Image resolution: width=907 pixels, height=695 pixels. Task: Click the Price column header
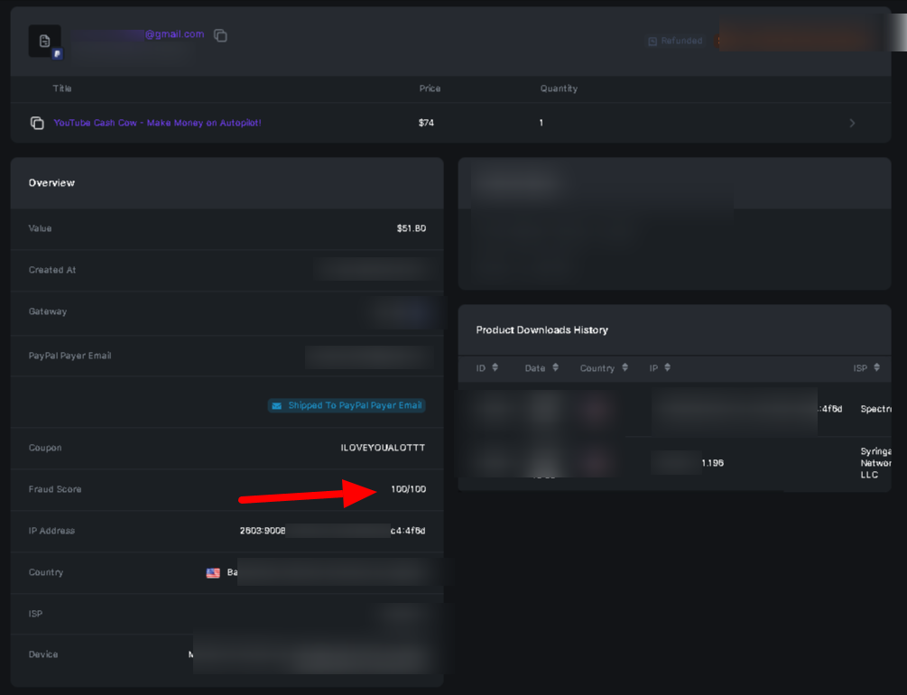[430, 88]
